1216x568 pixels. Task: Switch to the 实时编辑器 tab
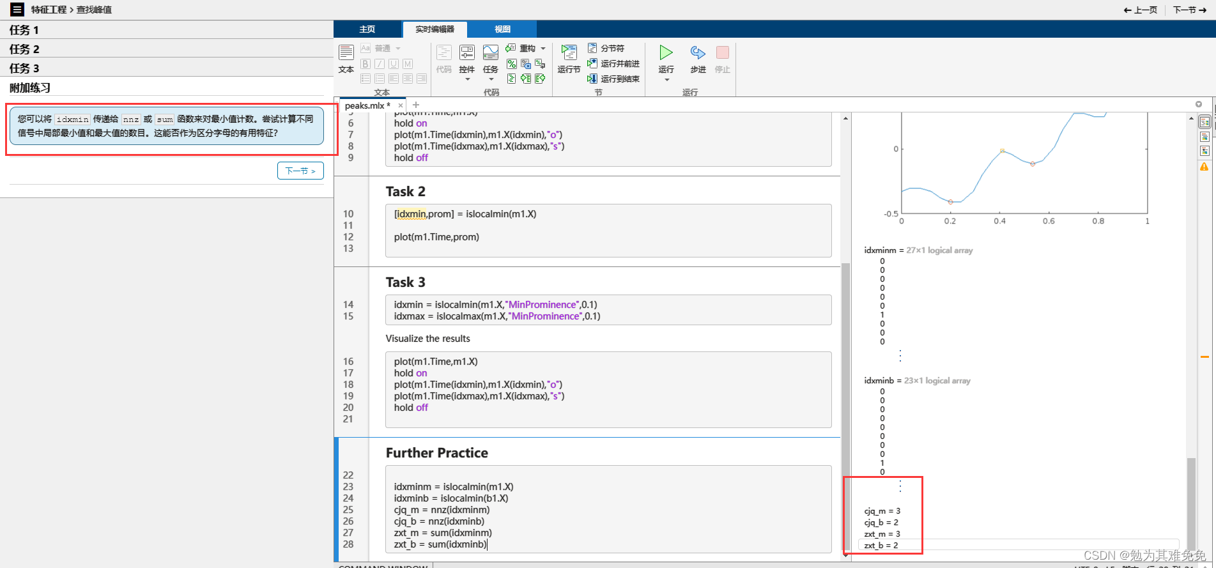(x=435, y=29)
